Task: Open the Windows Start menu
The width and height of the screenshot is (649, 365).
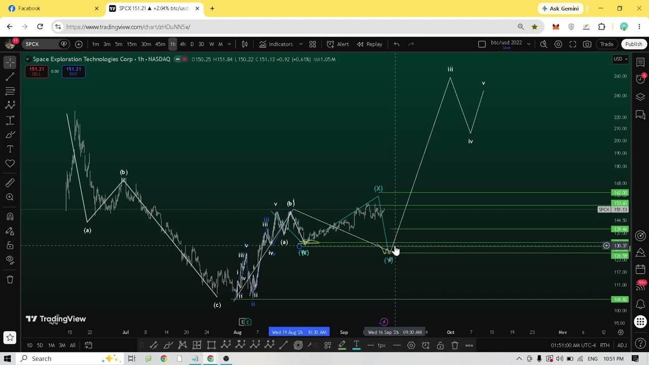Action: point(8,358)
